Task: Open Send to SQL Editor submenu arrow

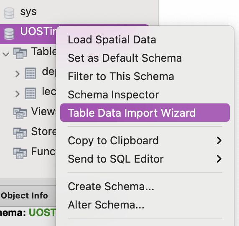Action: (219, 159)
